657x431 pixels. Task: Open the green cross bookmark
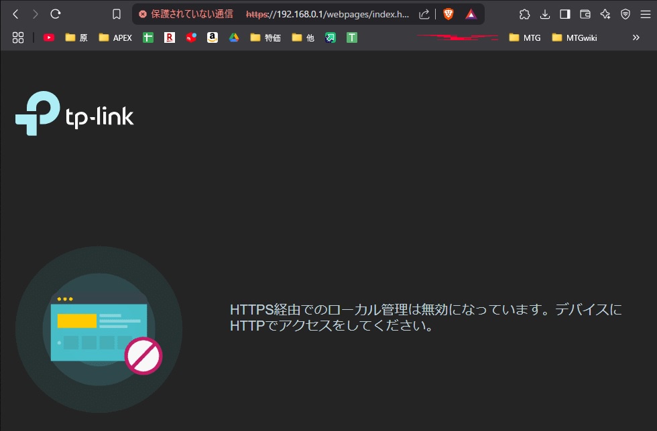(x=148, y=37)
